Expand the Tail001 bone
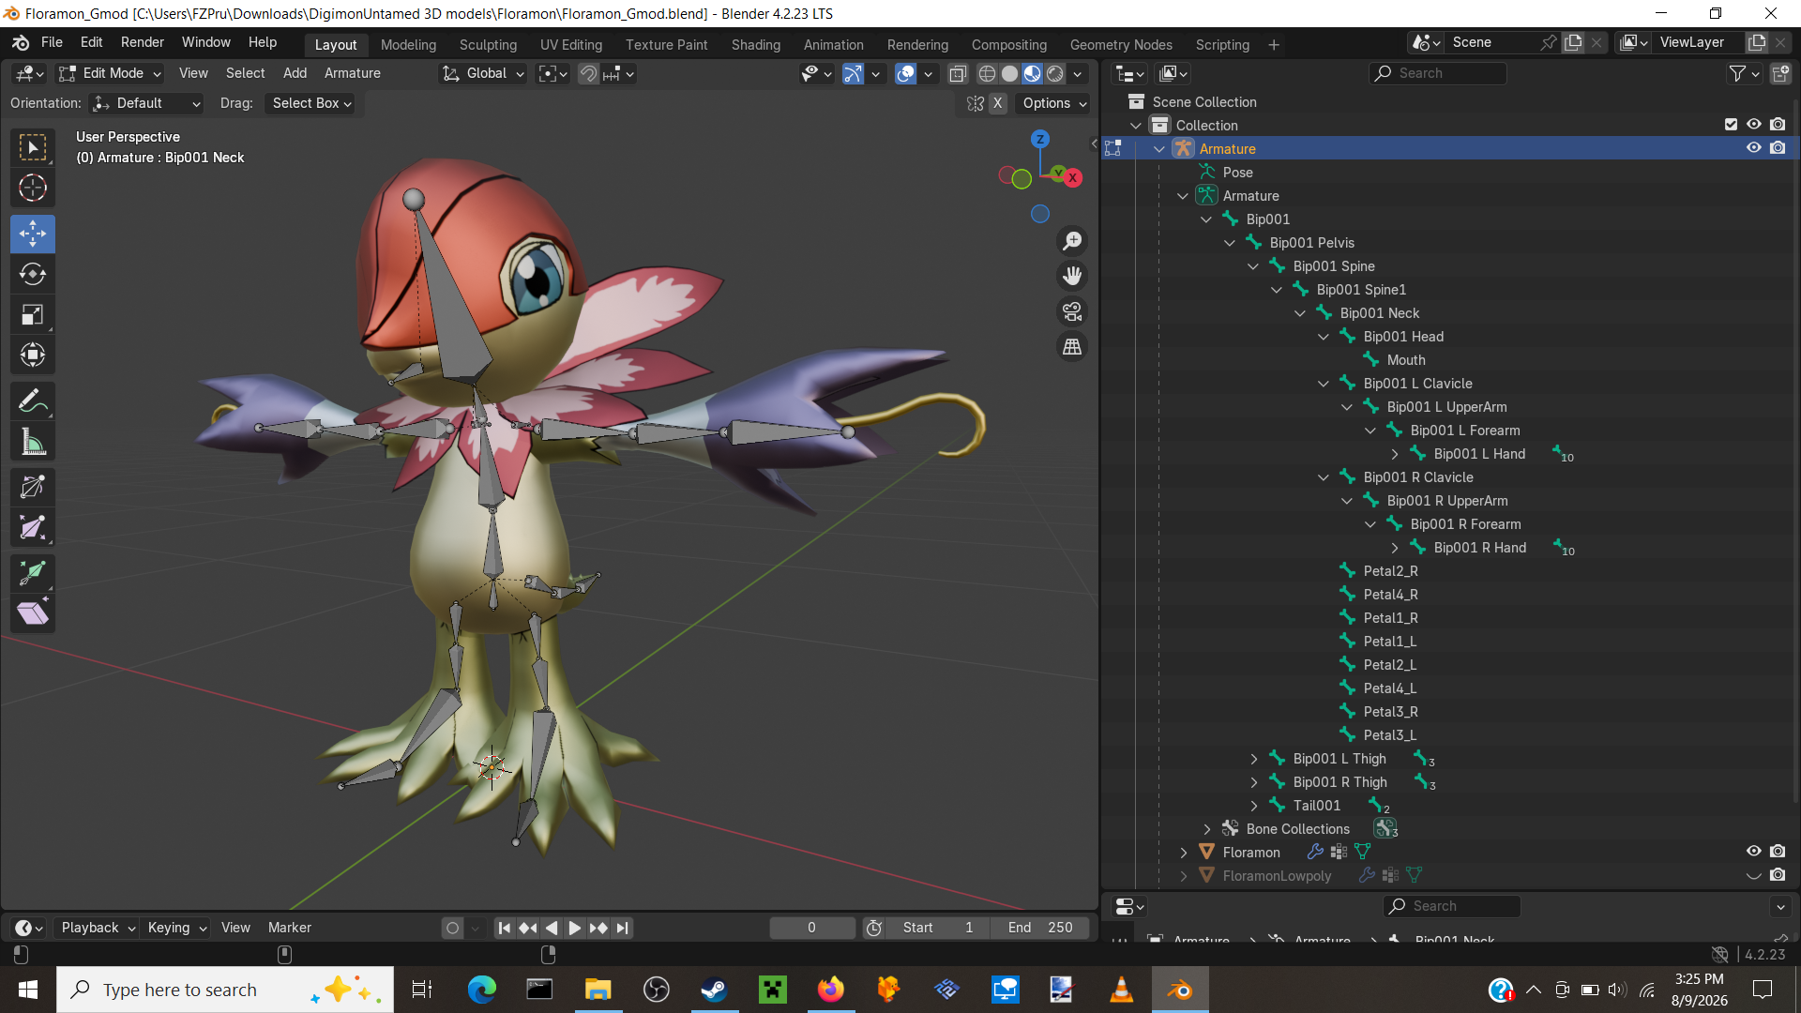 1254,806
